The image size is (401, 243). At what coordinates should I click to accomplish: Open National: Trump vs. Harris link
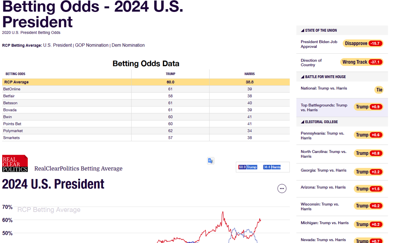[x=324, y=88]
